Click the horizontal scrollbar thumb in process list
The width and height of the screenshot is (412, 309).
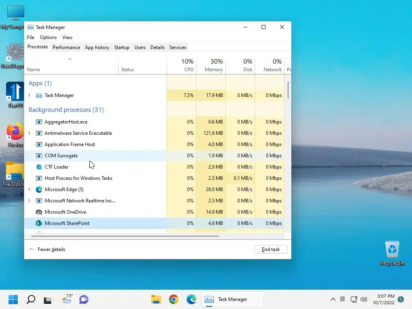(x=125, y=236)
